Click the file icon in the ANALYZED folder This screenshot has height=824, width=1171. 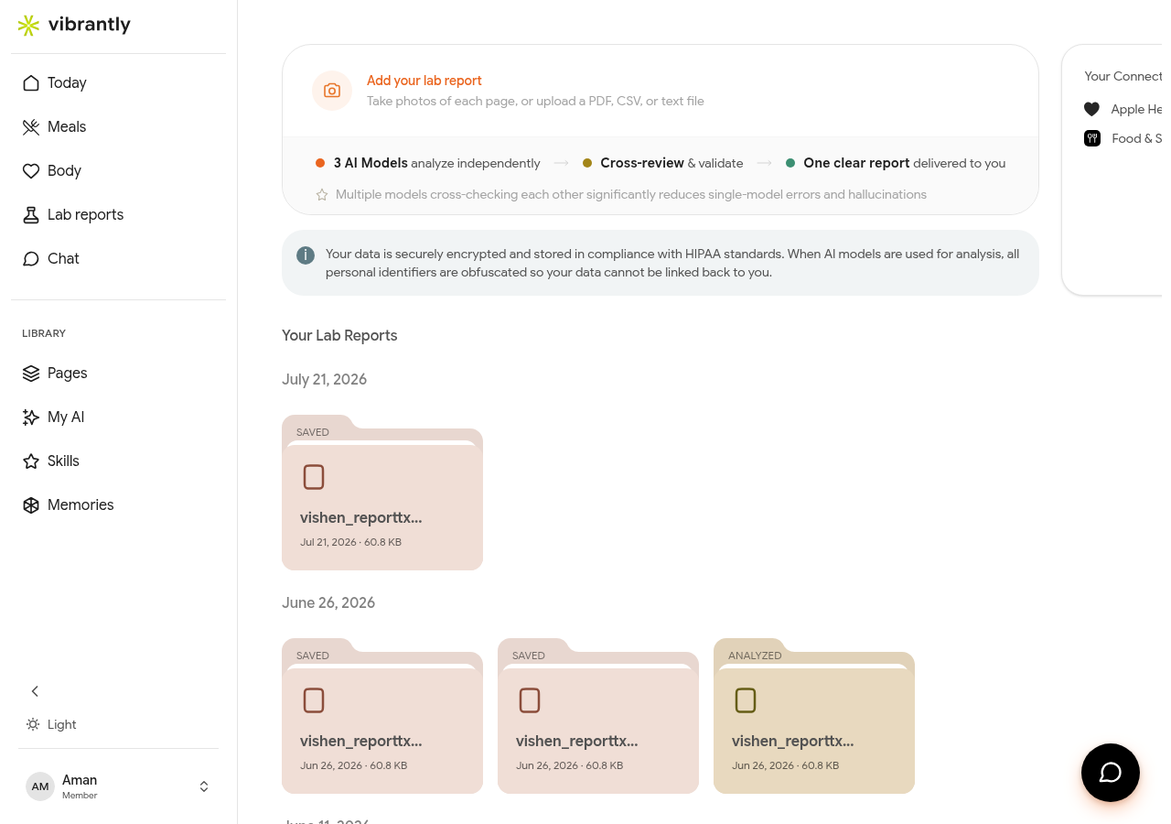[x=746, y=700]
